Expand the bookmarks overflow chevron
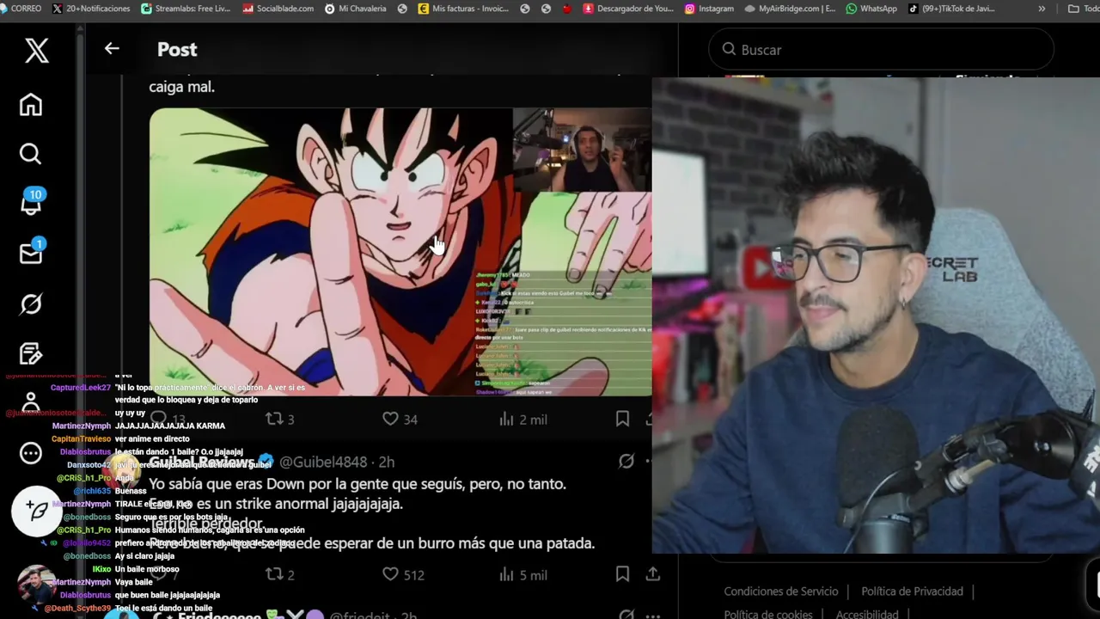Screen dimensions: 1100x619 [1042, 9]
